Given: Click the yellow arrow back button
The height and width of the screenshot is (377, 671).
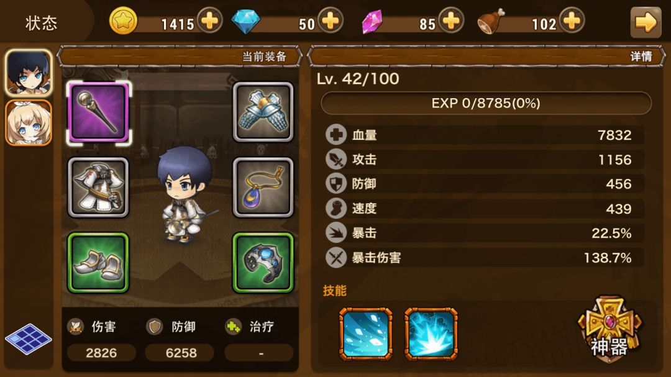Looking at the screenshot, I should (x=646, y=22).
